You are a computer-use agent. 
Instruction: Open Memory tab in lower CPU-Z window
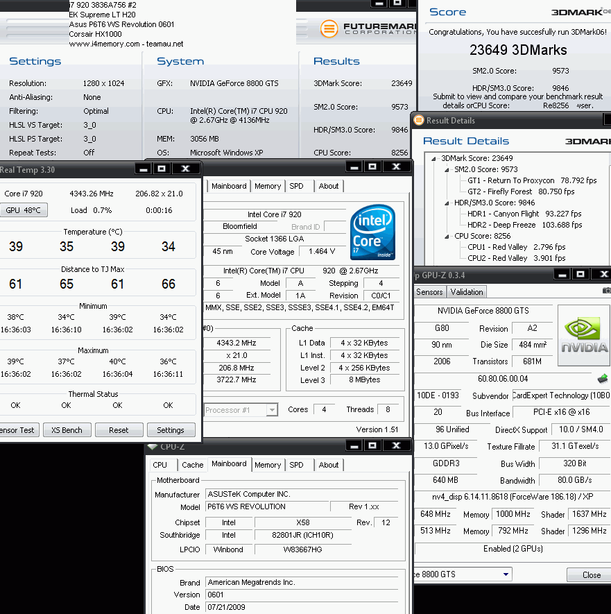coord(268,465)
